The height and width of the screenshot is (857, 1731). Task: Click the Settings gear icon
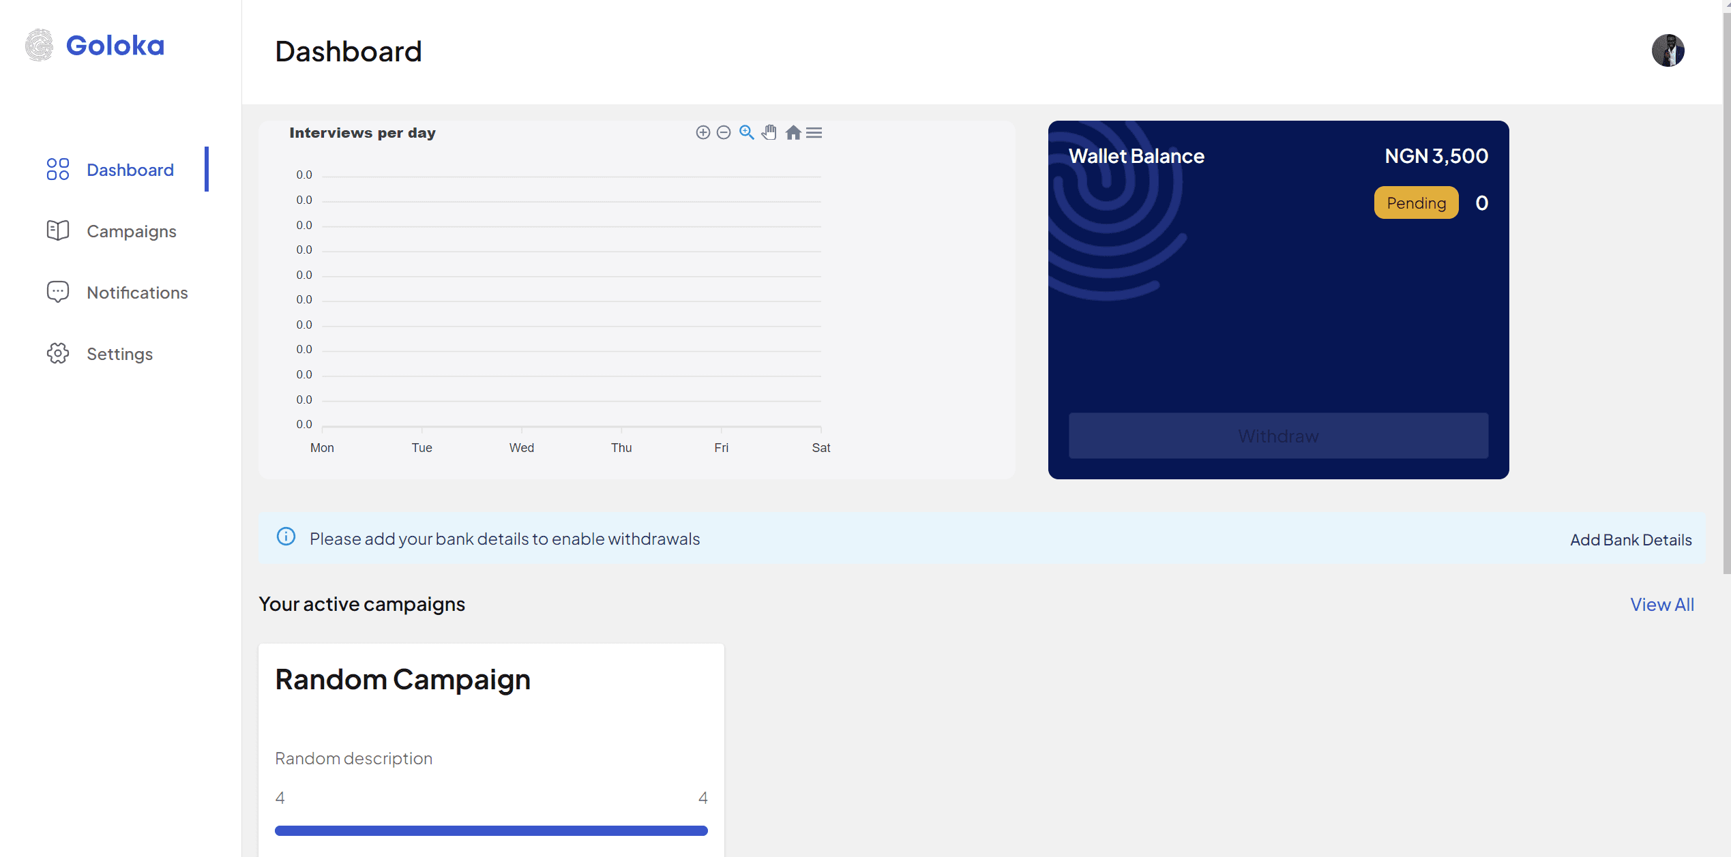point(58,353)
